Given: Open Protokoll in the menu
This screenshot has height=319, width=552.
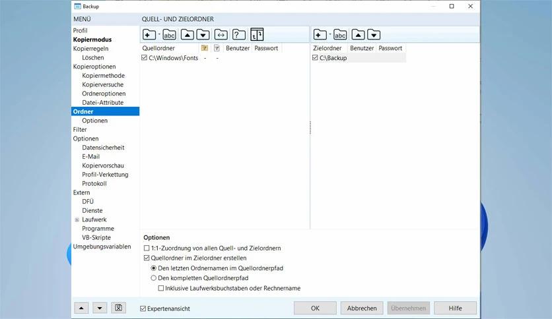Looking at the screenshot, I should click(94, 183).
